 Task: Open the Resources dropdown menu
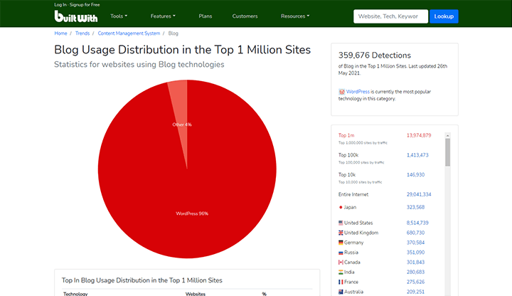pyautogui.click(x=294, y=16)
